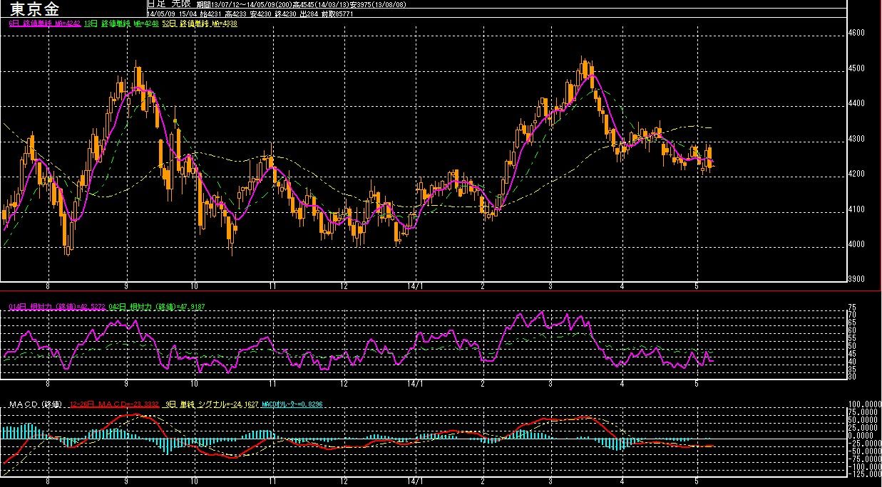Select the 52日 終値単純 MA=4338 legend

coord(200,23)
